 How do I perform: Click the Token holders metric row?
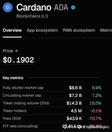(52, 111)
